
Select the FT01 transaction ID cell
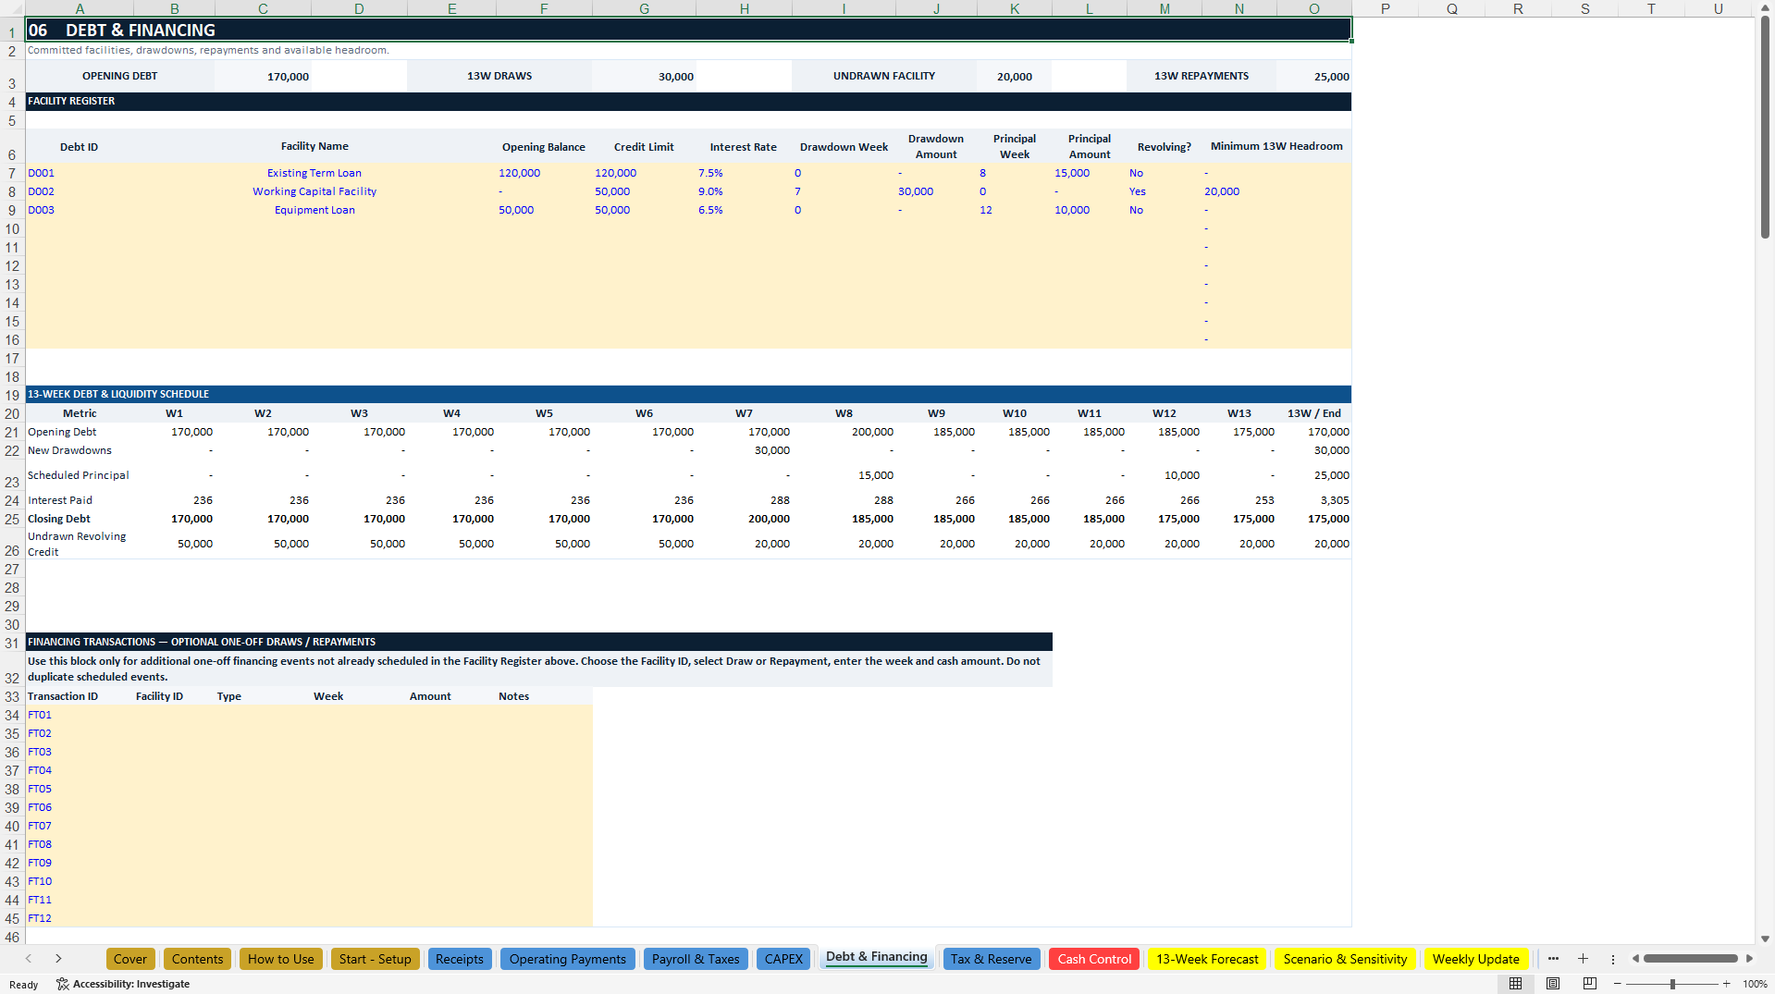point(79,715)
